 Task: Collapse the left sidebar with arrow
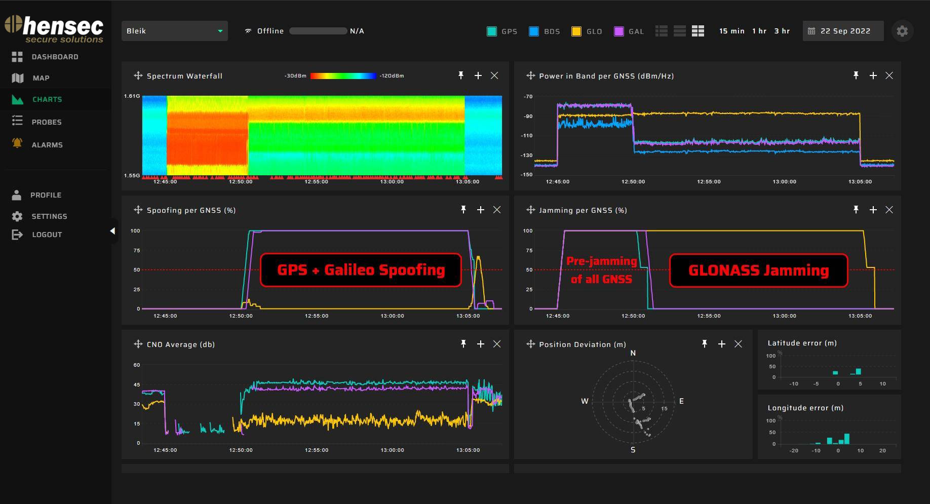click(112, 231)
